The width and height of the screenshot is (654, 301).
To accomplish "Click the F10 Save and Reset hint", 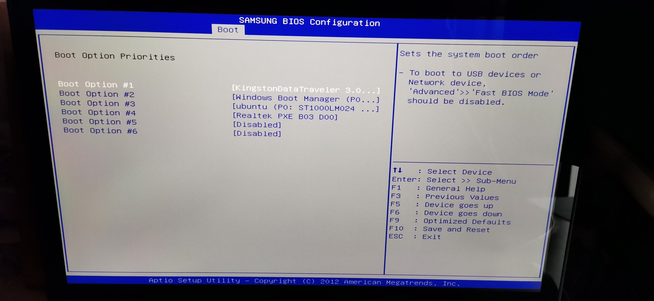I will click(x=439, y=229).
